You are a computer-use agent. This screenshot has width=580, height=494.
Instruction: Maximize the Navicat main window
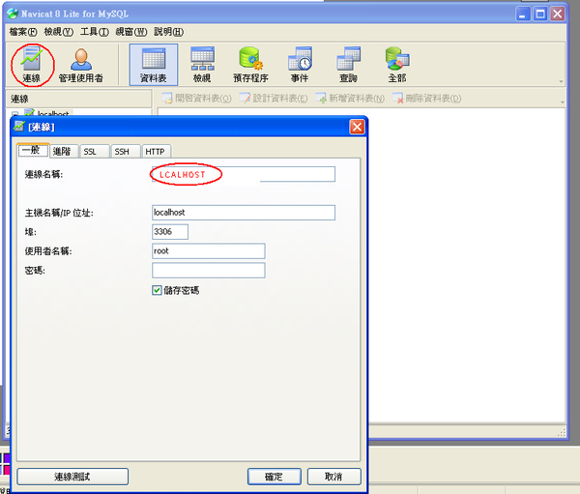(x=540, y=15)
